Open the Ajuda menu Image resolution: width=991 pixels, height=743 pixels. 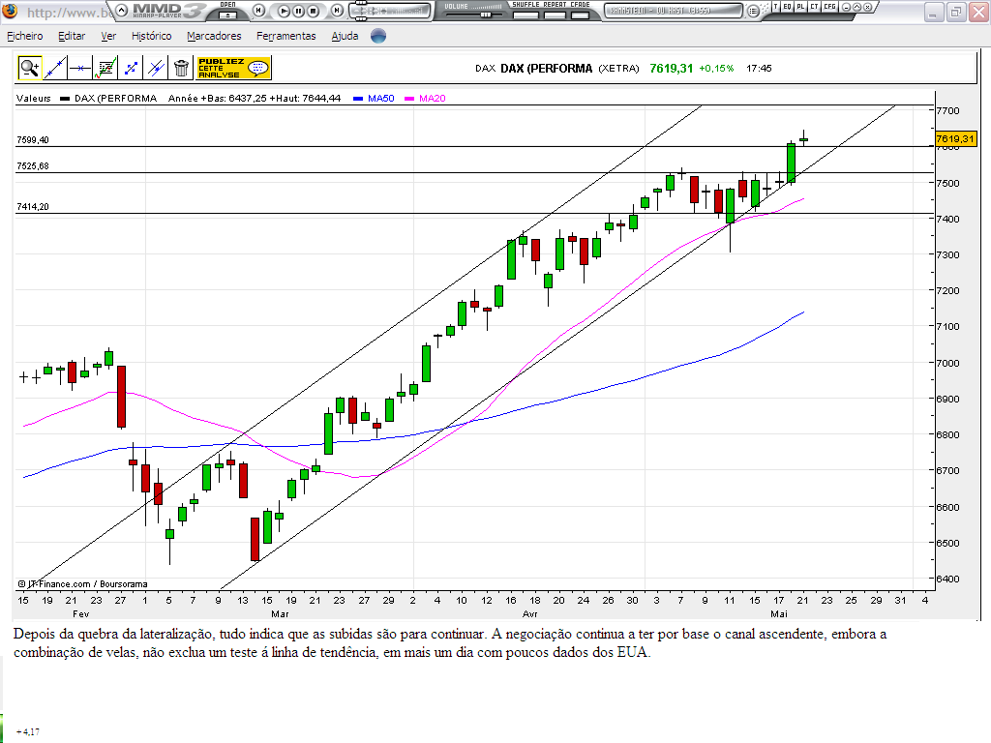tap(345, 36)
